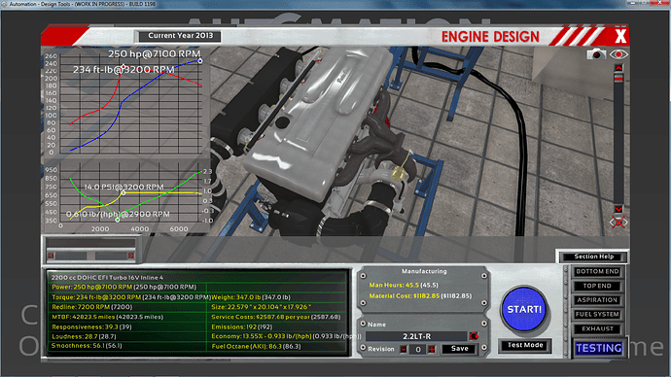Increase revision number with plus button

432,349
